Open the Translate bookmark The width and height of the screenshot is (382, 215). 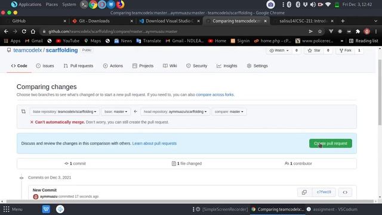point(149,41)
